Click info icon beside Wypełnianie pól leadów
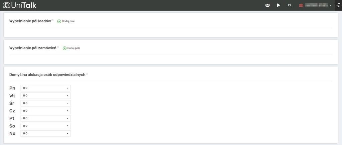342x145 pixels. (x=53, y=20)
